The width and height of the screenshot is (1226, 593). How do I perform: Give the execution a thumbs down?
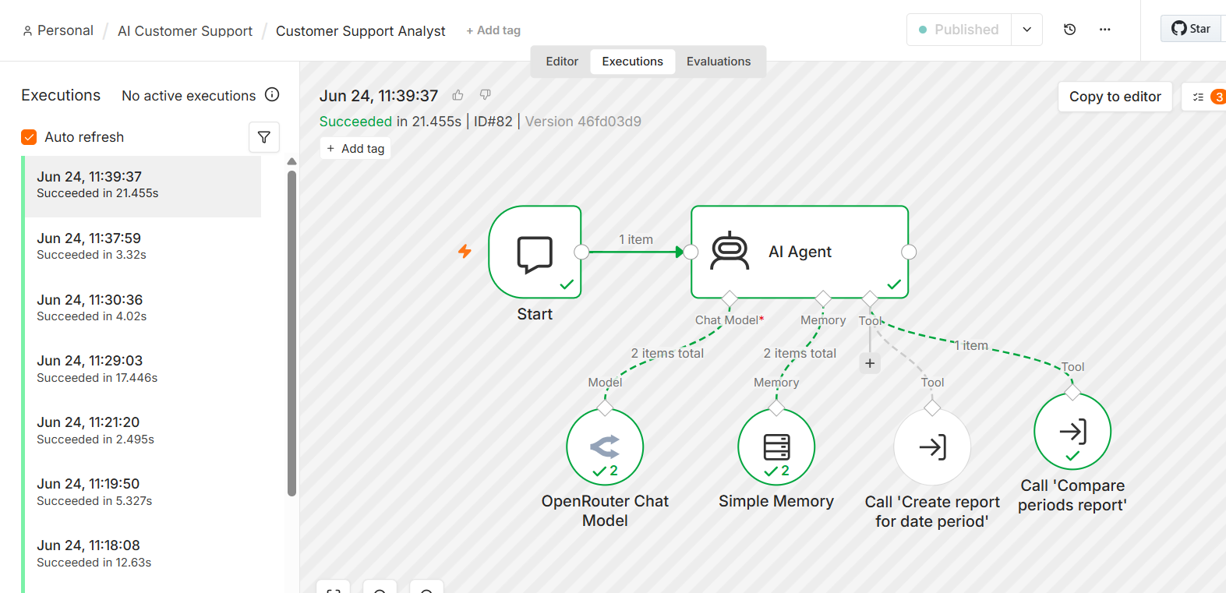(x=485, y=95)
